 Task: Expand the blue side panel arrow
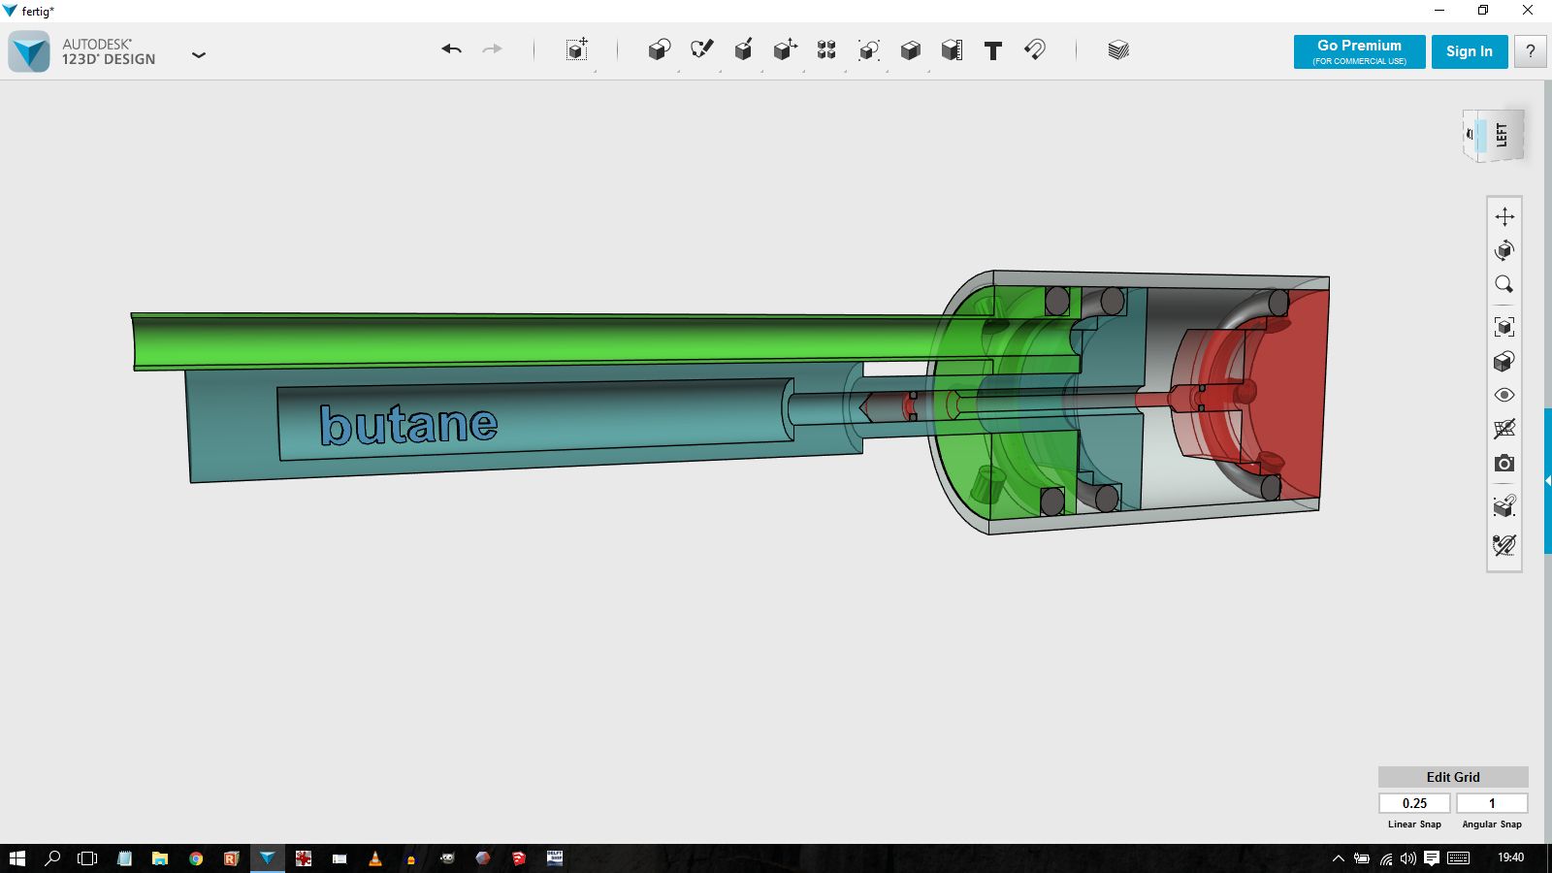[x=1547, y=481]
